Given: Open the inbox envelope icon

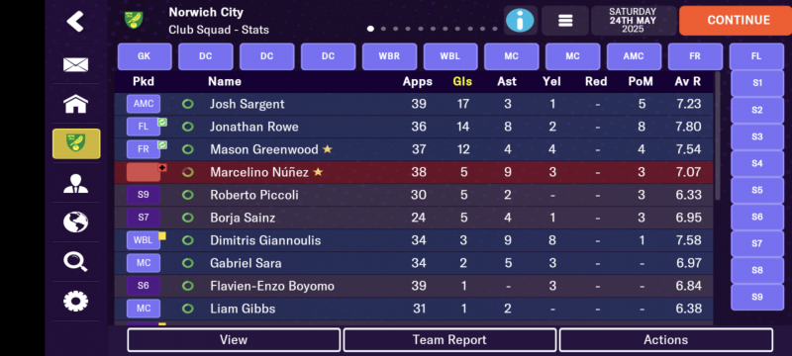Looking at the screenshot, I should tap(76, 64).
